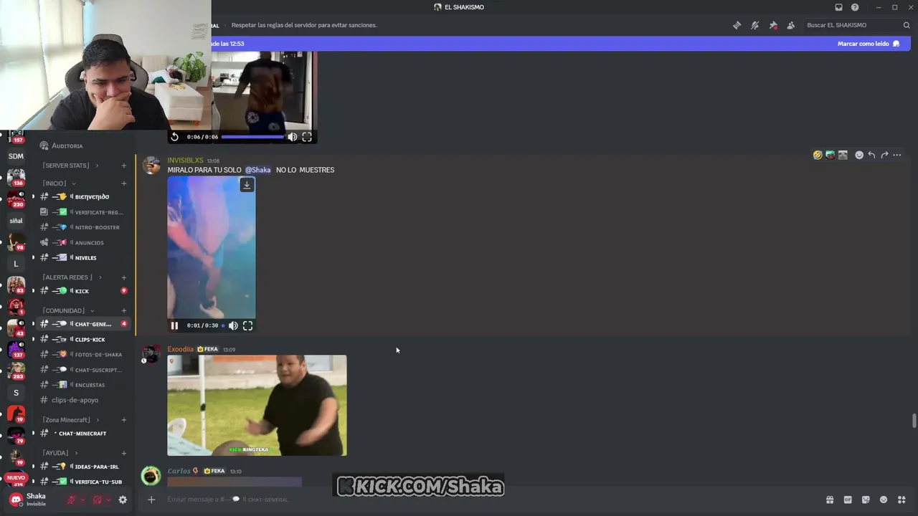Reply to the INVISIBLXS message
Image resolution: width=918 pixels, height=516 pixels.
pos(871,155)
